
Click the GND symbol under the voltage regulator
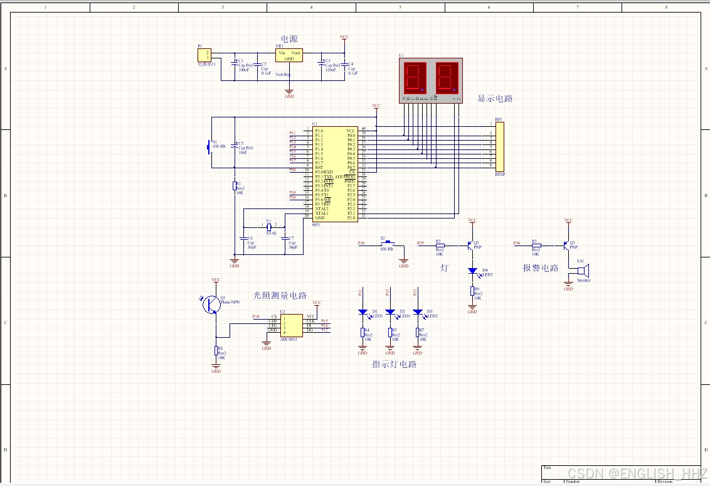[289, 94]
